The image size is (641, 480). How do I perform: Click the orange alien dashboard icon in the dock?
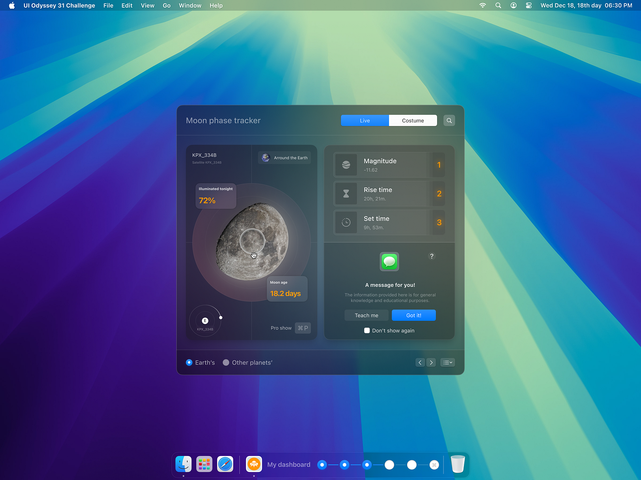(254, 464)
